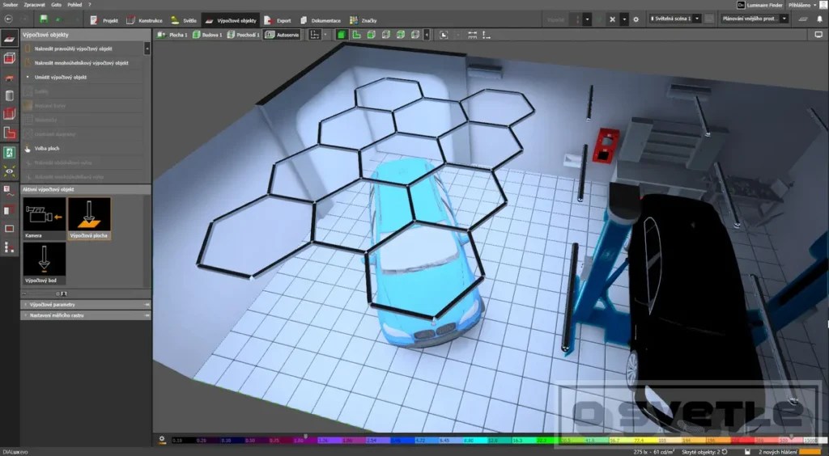The height and width of the screenshot is (456, 829).
Task: Select the Kamera calculation object thumbnail
Action: [x=45, y=218]
